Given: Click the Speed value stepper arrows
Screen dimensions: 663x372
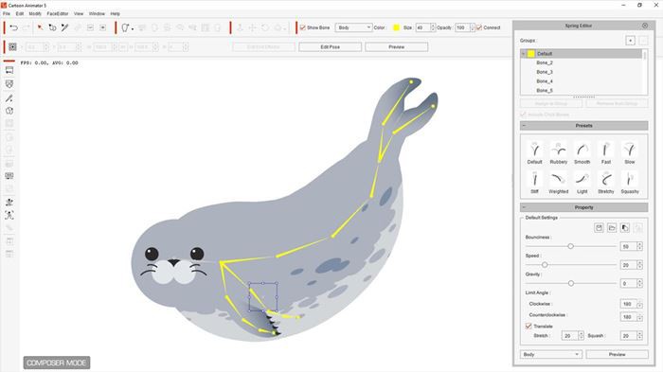Looking at the screenshot, I should [639, 265].
